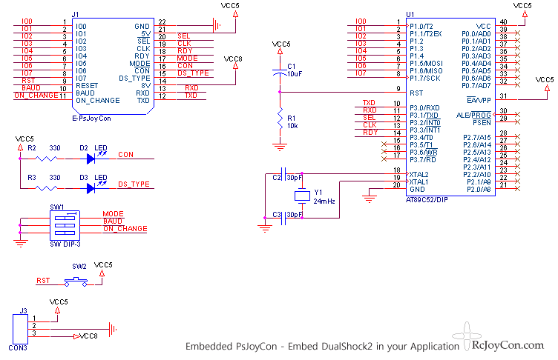This screenshot has height=360, width=558.
Task: Select resistor R2 zigzag symbol
Action: (x=46, y=159)
